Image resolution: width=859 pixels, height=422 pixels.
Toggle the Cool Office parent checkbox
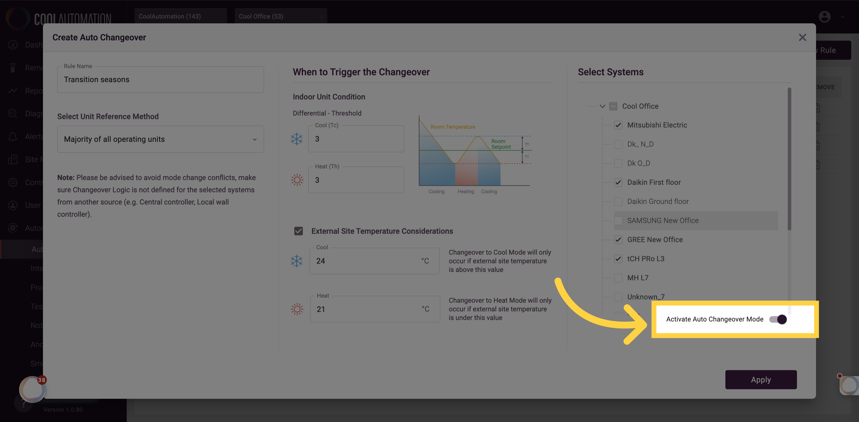[613, 106]
